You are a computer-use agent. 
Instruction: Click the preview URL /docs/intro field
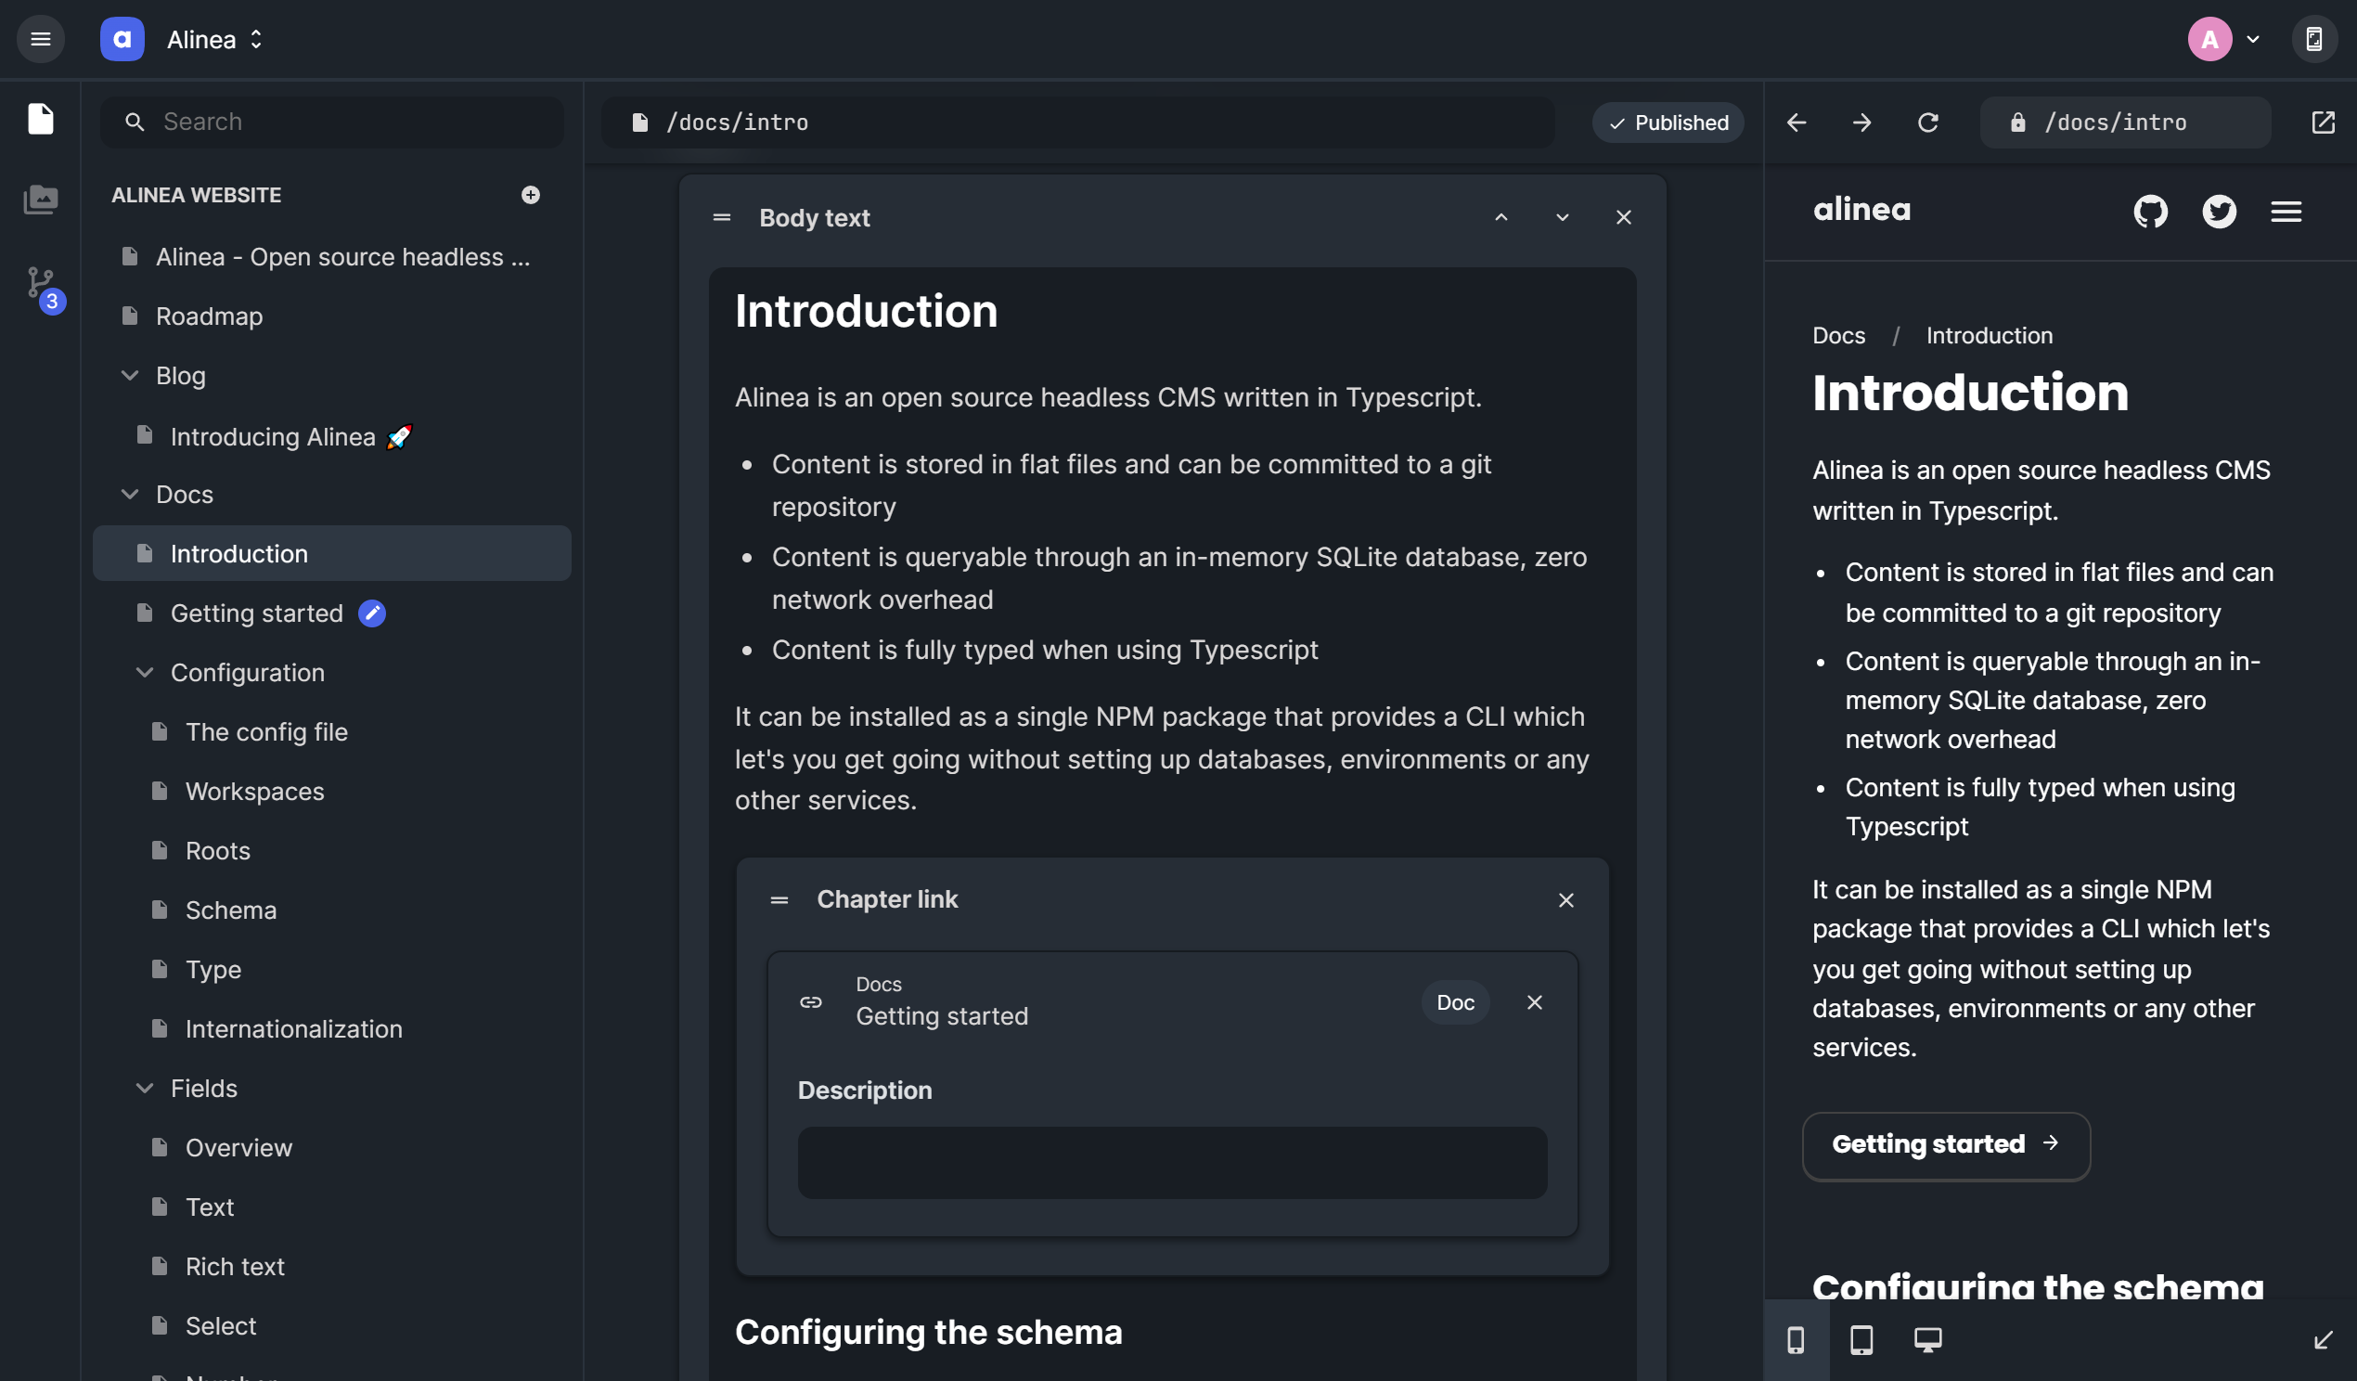pyautogui.click(x=2125, y=122)
